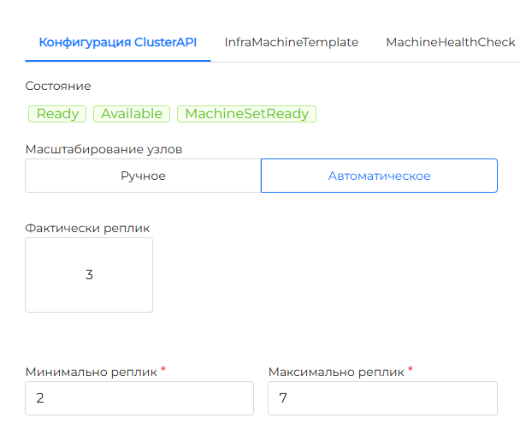Click the Минимально реплик field label

91,372
